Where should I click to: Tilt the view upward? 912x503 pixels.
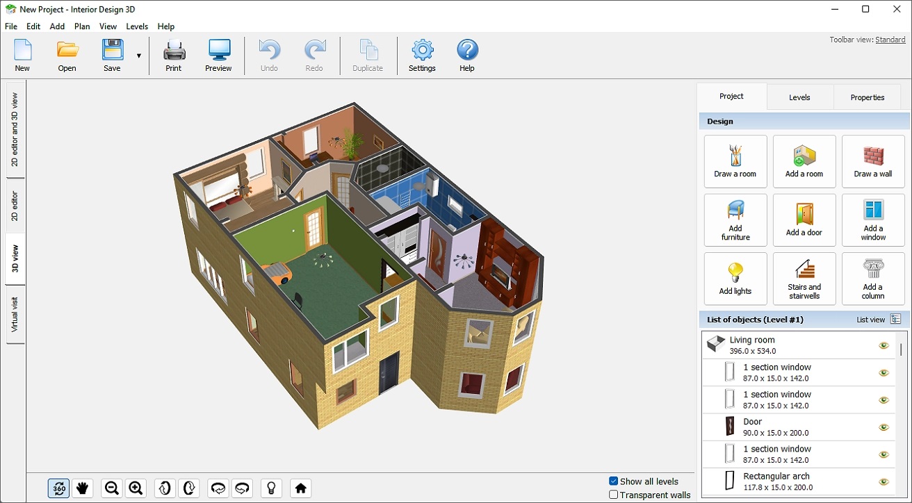click(165, 488)
